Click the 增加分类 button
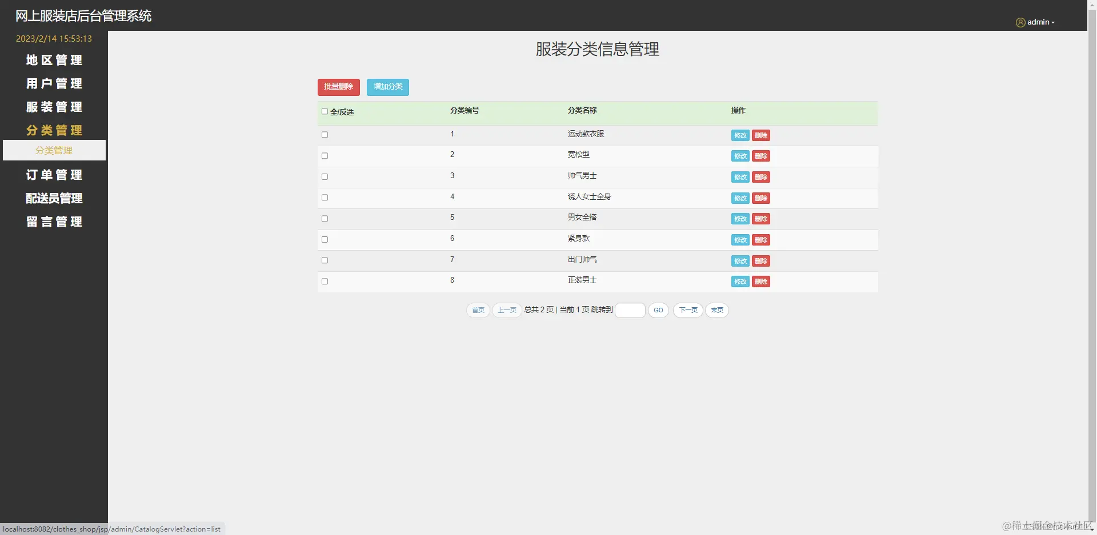This screenshot has width=1097, height=535. tap(388, 87)
